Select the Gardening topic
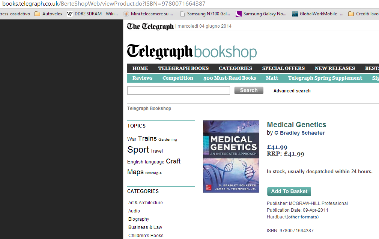379x239 pixels. pos(168,139)
